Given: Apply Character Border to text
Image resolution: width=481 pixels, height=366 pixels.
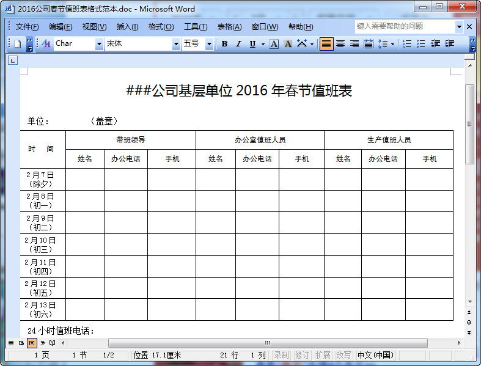Looking at the screenshot, I should coord(274,44).
